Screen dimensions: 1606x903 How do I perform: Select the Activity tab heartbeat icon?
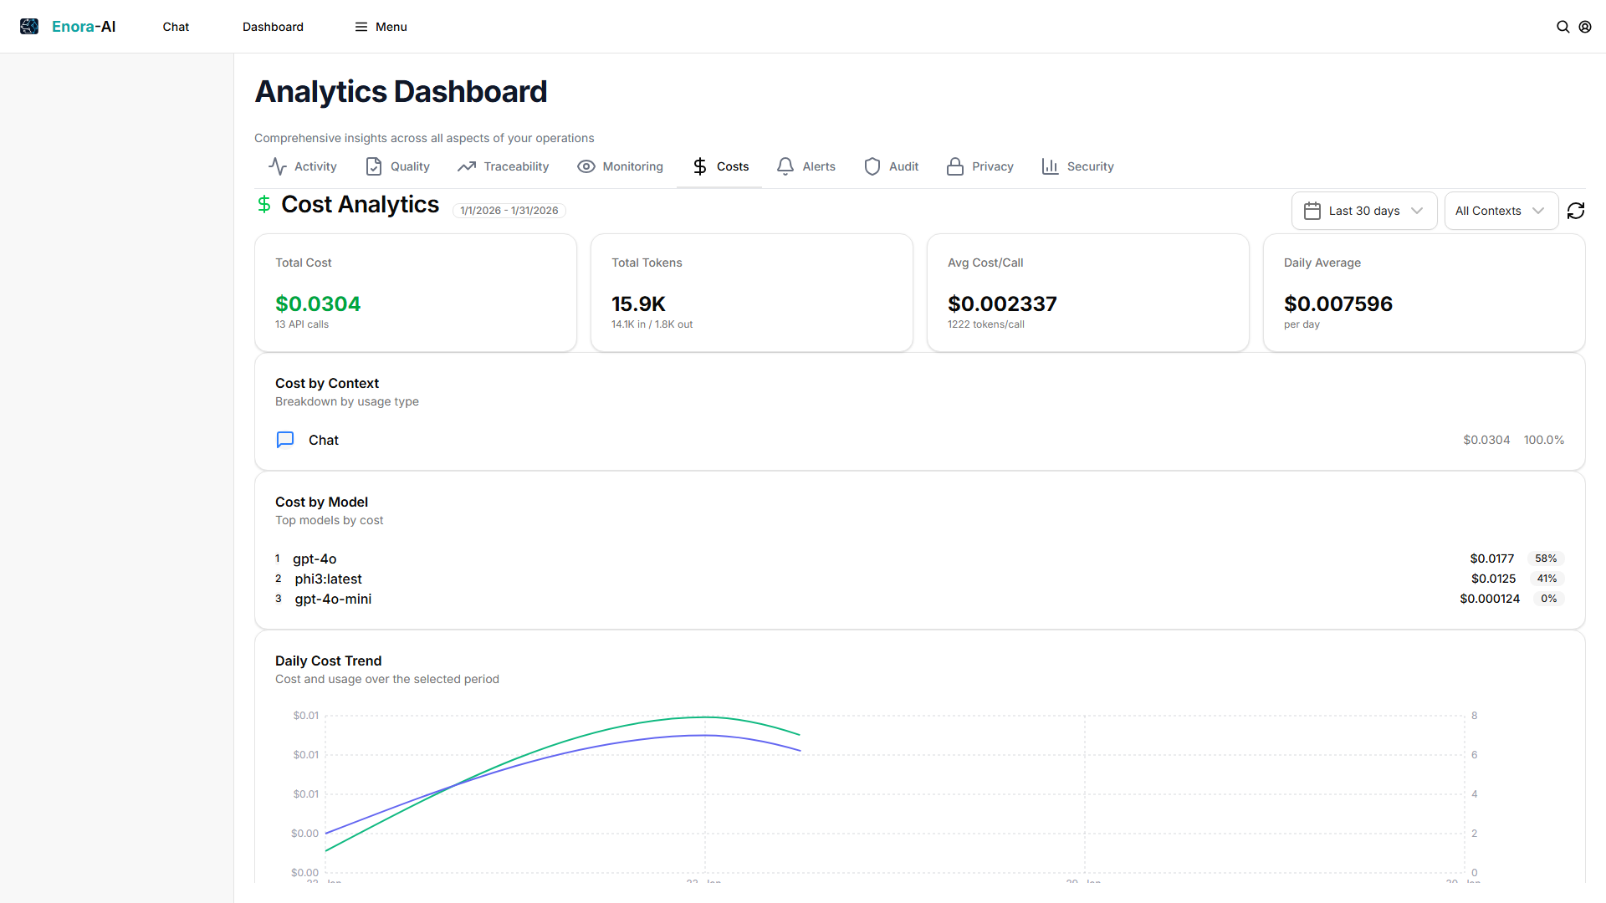[x=278, y=166]
